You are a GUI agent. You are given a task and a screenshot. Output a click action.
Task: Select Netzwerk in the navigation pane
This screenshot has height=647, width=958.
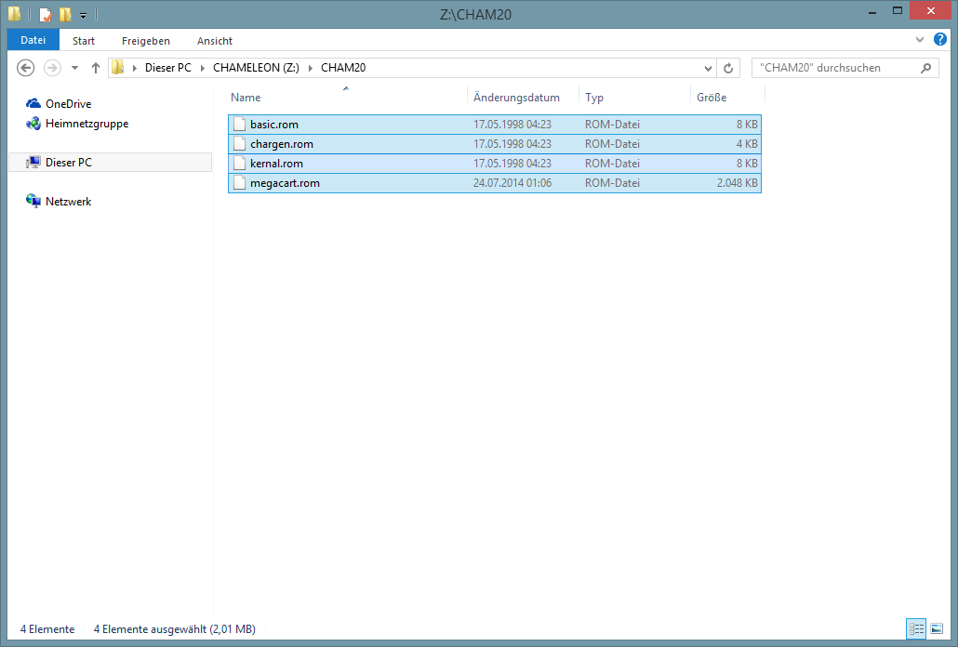pyautogui.click(x=68, y=202)
